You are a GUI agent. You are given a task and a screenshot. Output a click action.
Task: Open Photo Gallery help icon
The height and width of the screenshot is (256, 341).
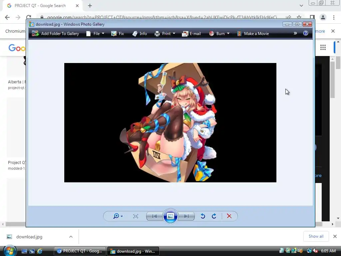coord(306,33)
